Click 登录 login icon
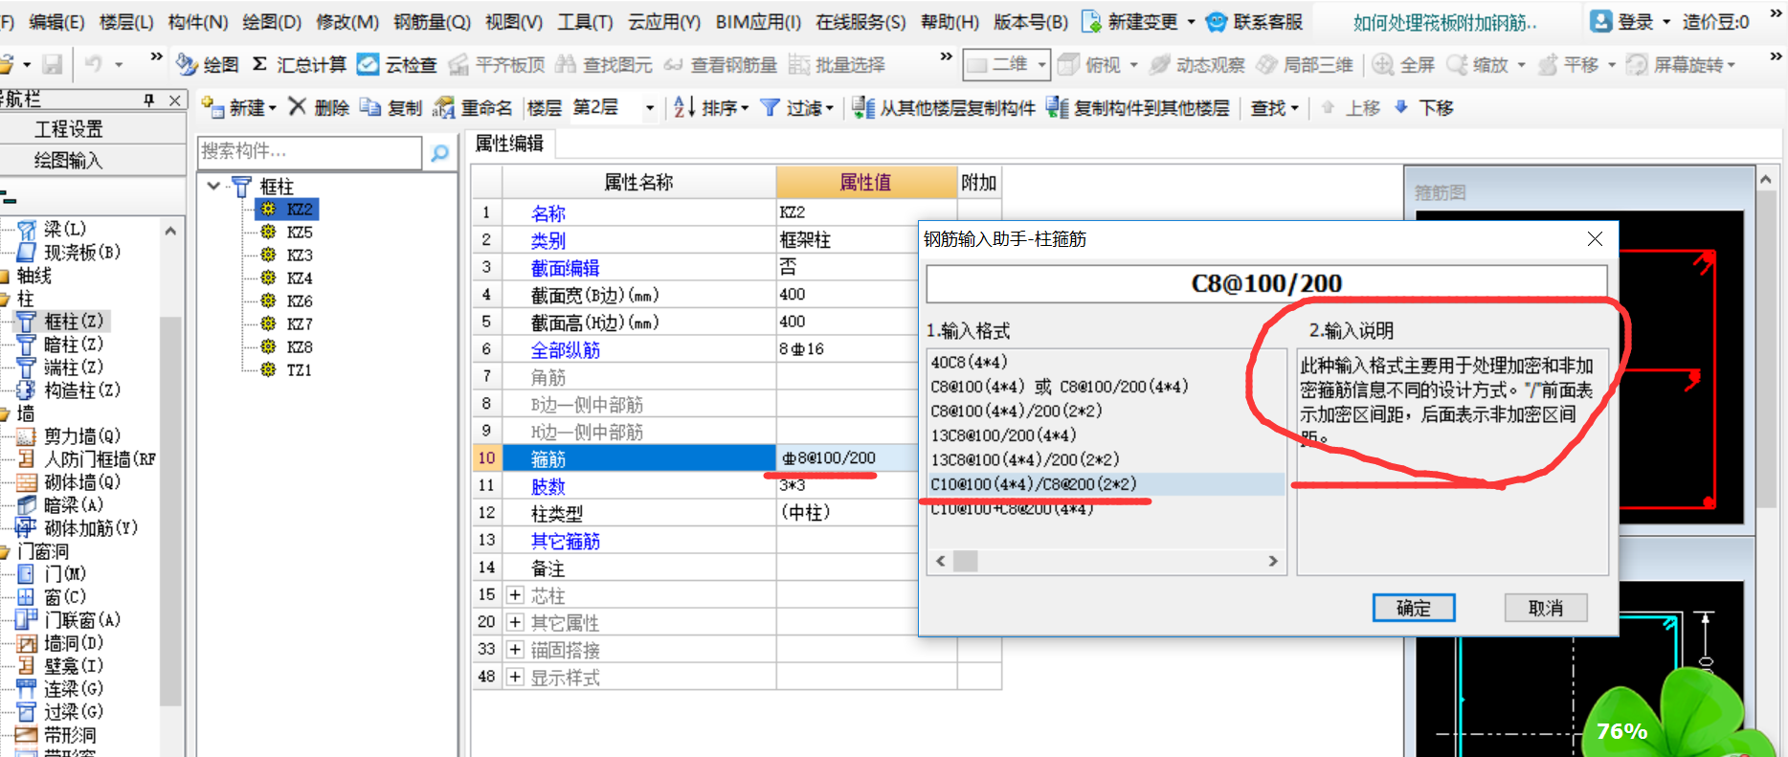Viewport: 1788px width, 757px height. click(x=1600, y=21)
